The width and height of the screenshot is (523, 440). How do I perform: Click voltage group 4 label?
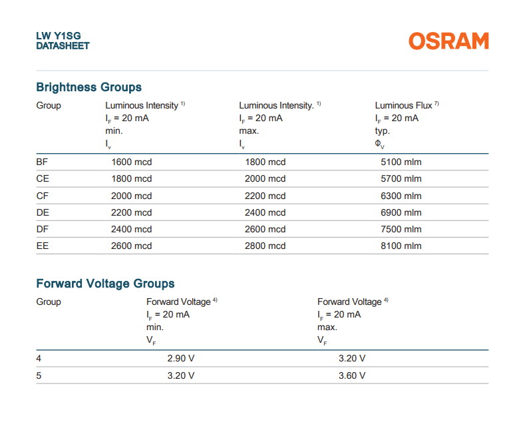click(x=39, y=358)
